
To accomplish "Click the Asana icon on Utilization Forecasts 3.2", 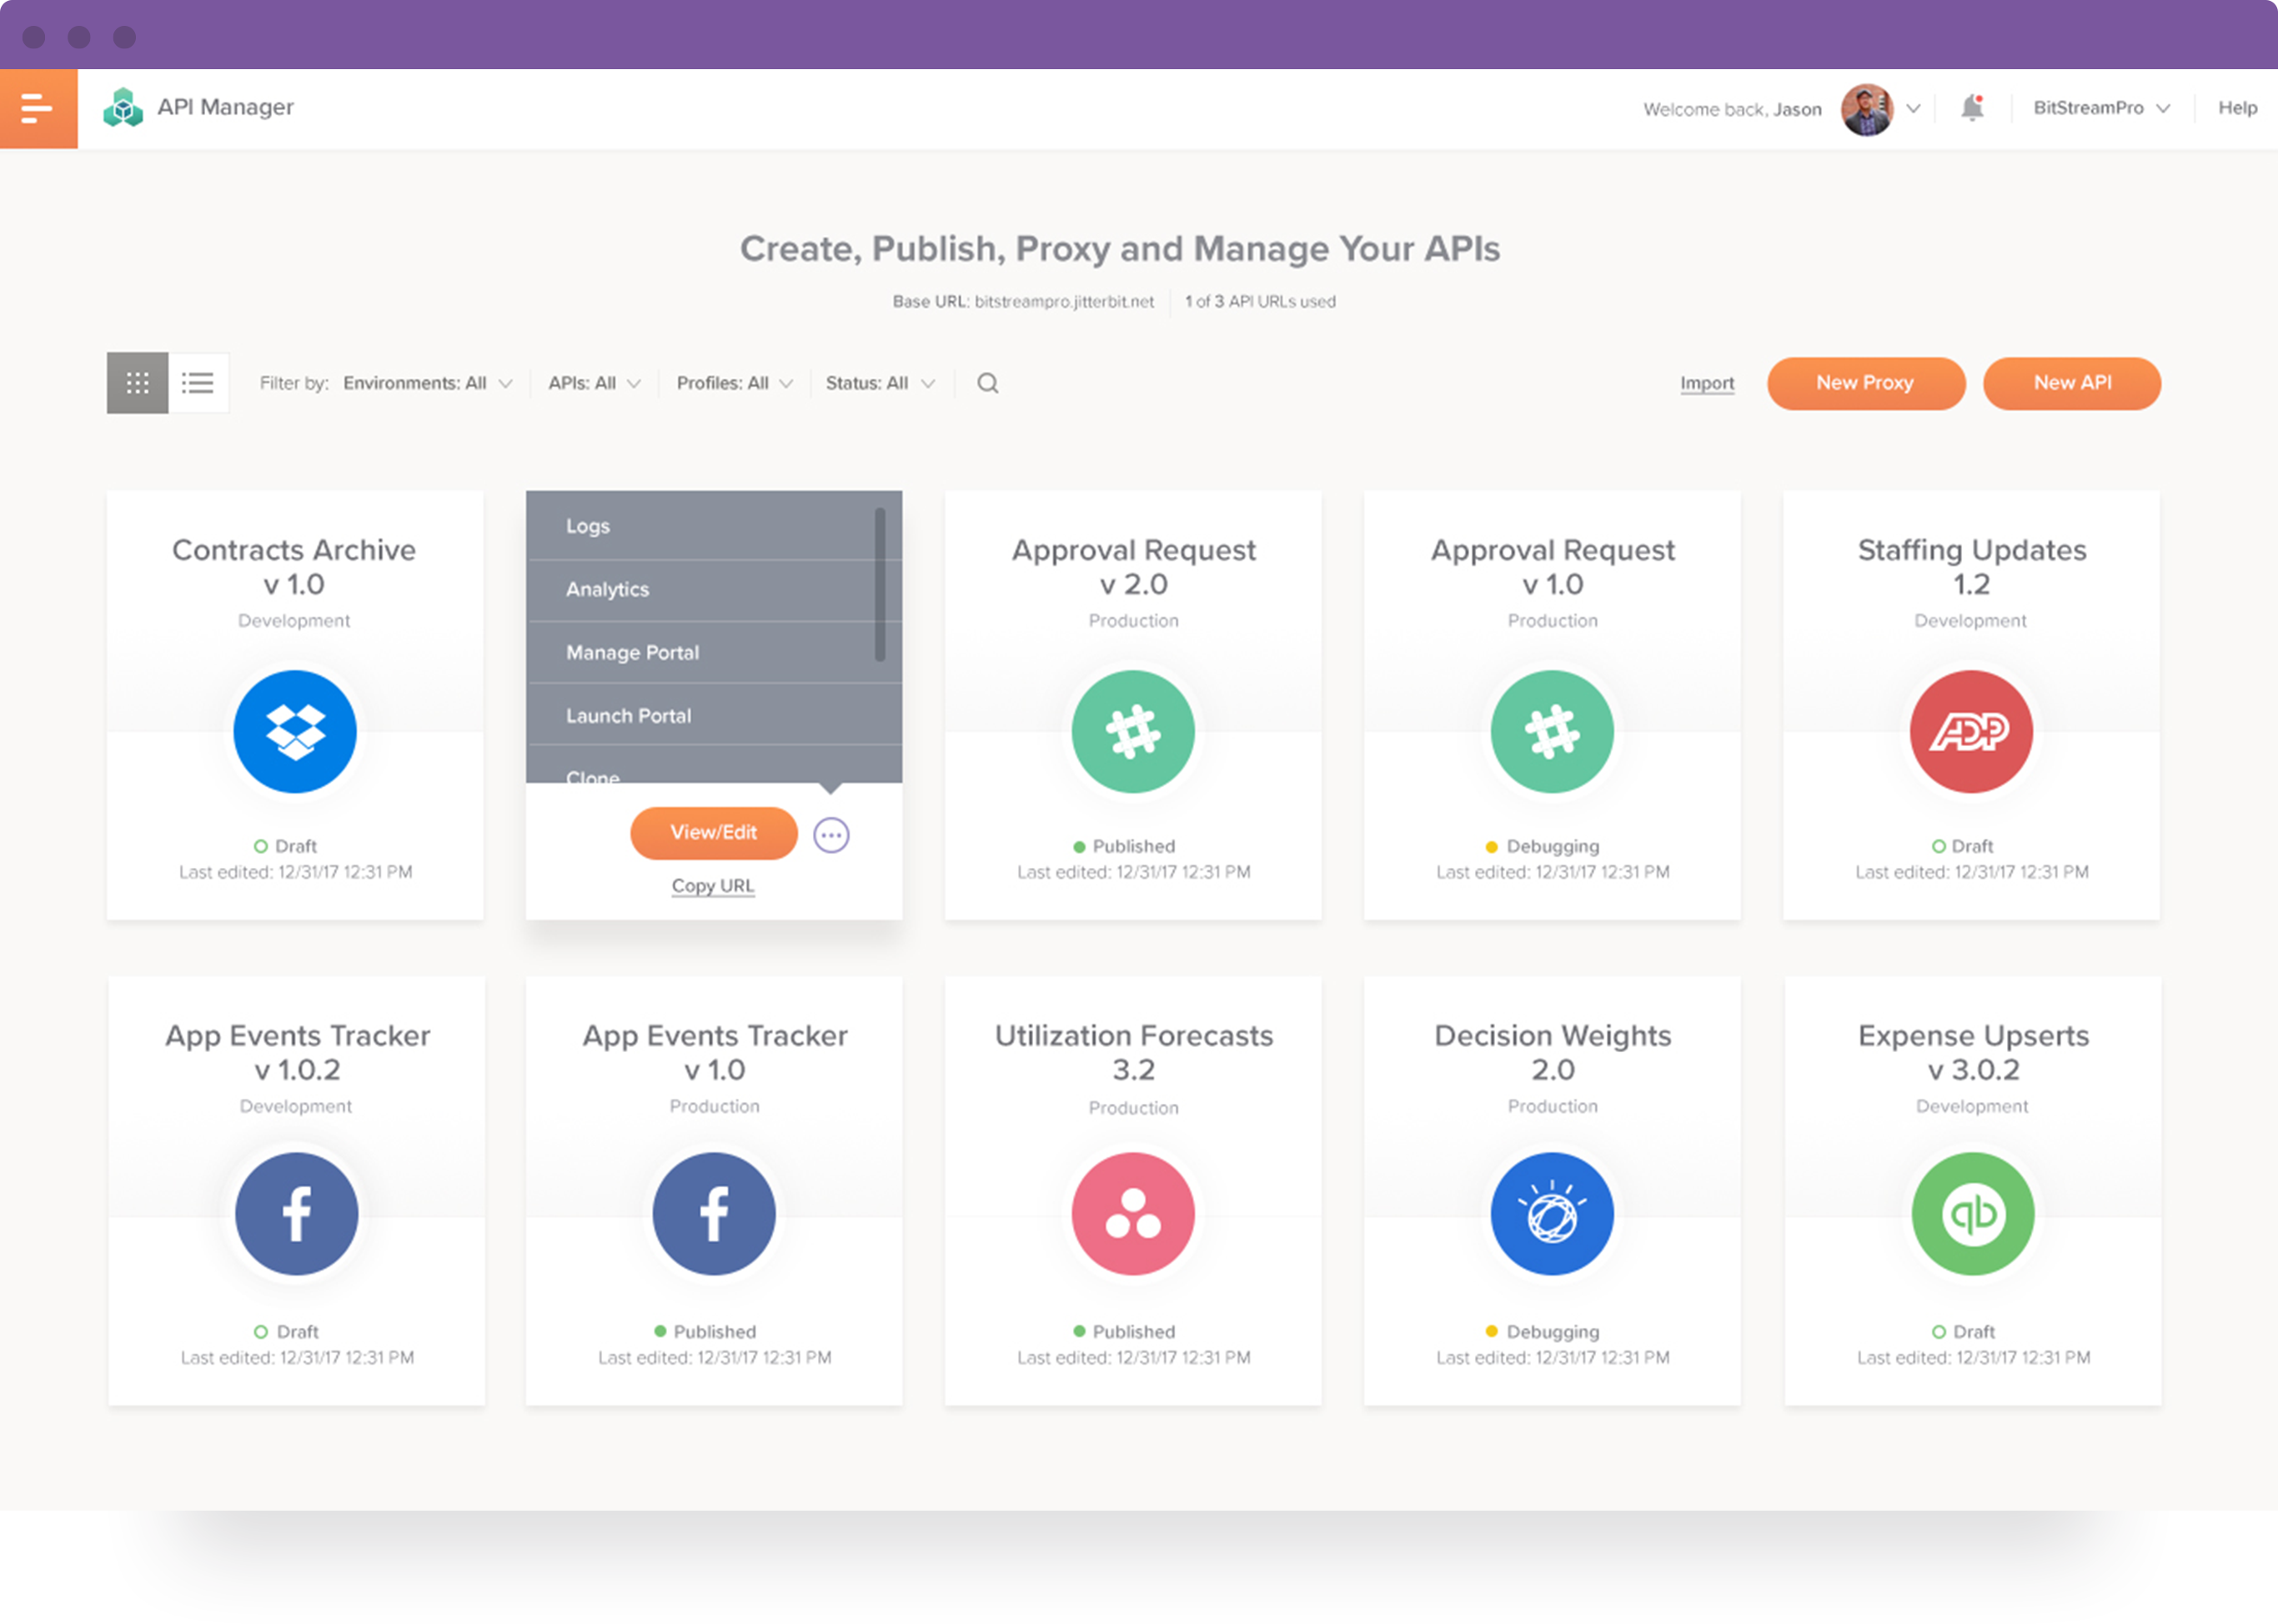I will 1132,1213.
